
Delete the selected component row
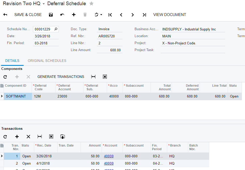(28, 77)
